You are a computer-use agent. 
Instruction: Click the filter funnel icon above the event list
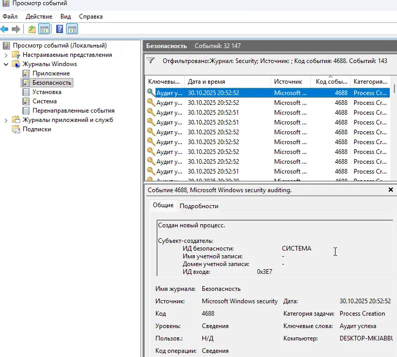(150, 60)
